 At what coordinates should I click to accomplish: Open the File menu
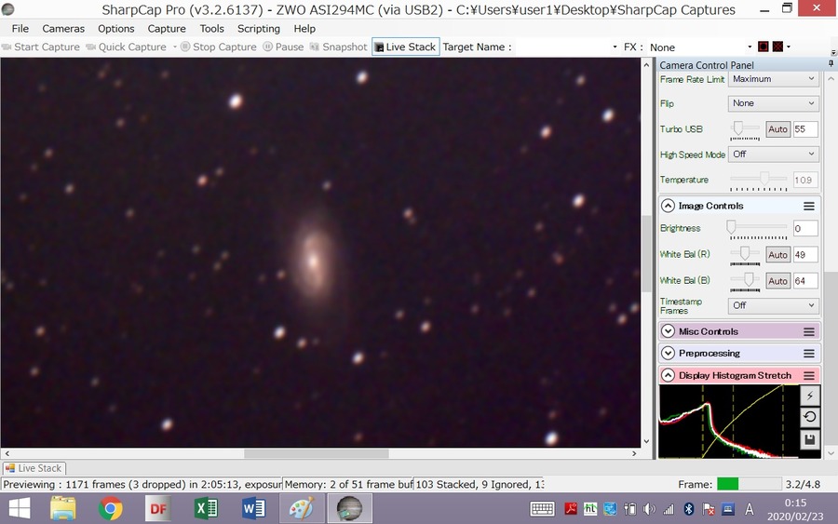(x=20, y=28)
